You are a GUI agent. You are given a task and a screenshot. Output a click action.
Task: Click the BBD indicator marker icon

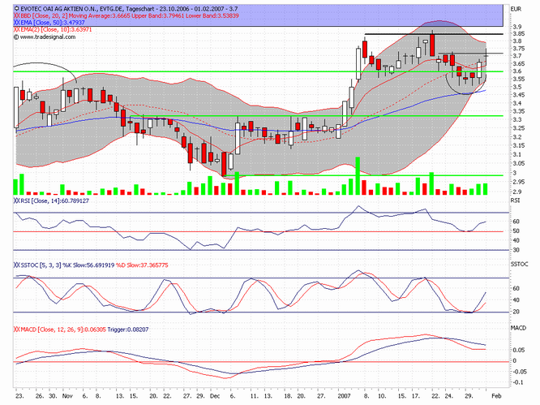tap(16, 15)
